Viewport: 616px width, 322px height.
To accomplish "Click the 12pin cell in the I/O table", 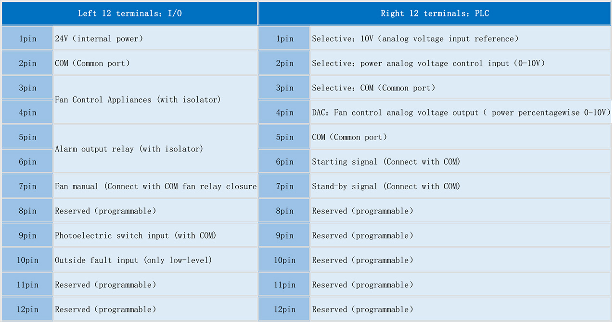I will [27, 309].
